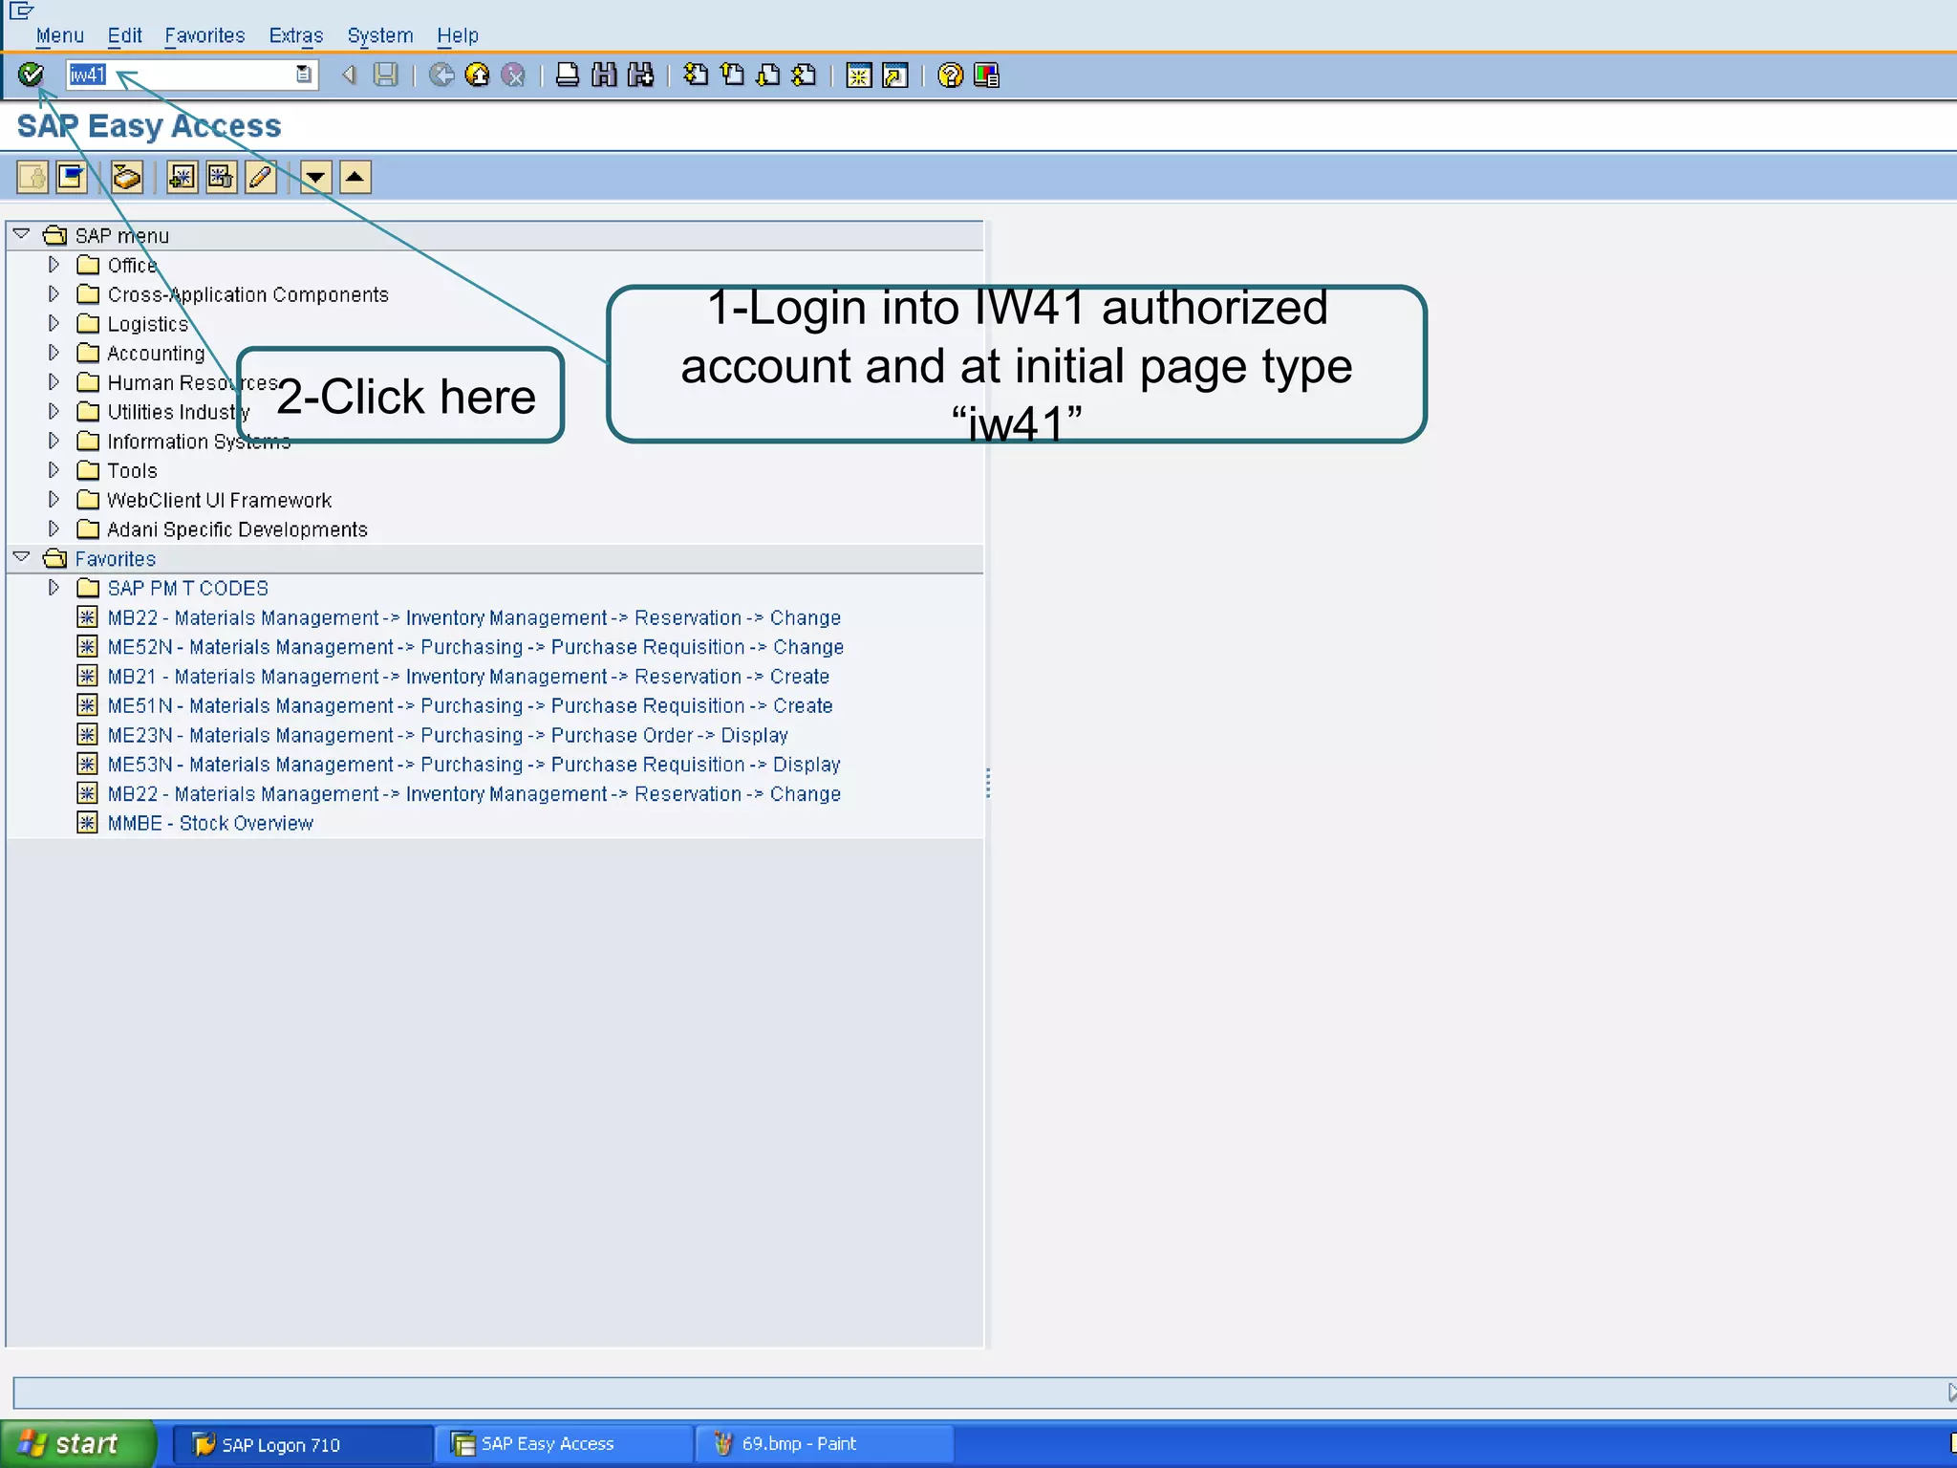Screen dimensions: 1957x1468
Task: Click the Save diskette icon
Action: (x=385, y=75)
